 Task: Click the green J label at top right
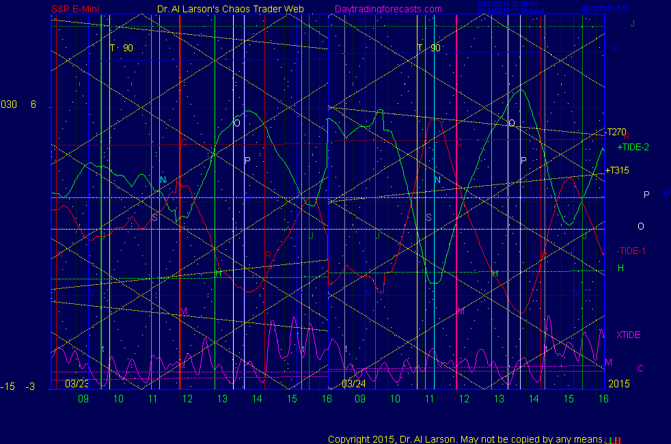click(x=632, y=23)
